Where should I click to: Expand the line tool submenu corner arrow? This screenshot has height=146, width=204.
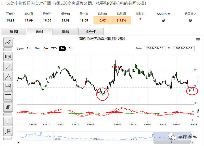[x=11, y=70]
